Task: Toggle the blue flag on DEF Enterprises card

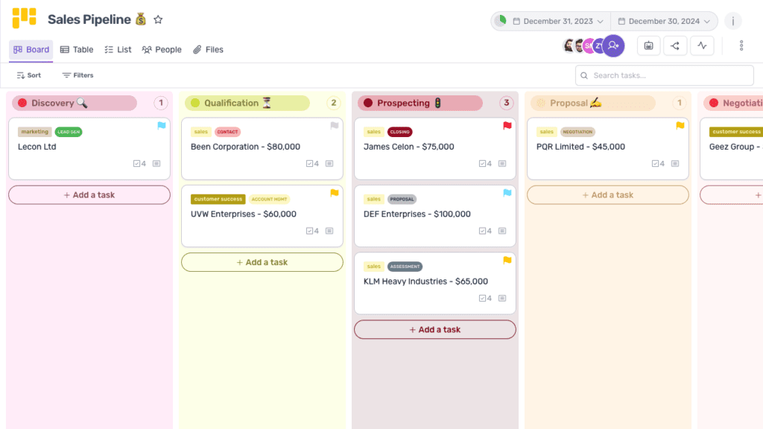Action: click(507, 192)
